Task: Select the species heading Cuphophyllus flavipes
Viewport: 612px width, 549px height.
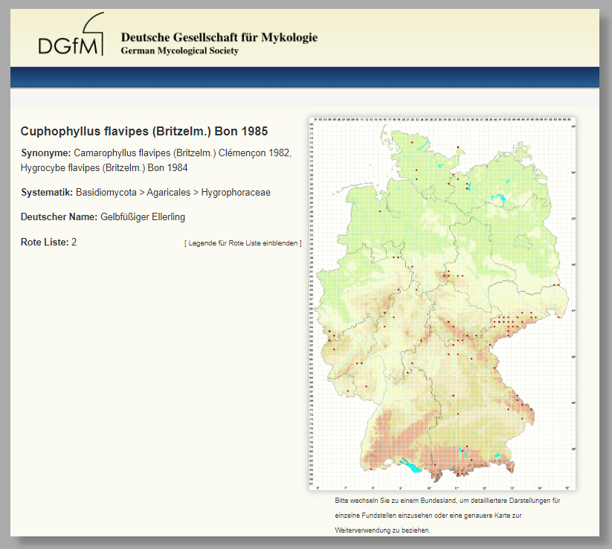Action: click(x=144, y=131)
